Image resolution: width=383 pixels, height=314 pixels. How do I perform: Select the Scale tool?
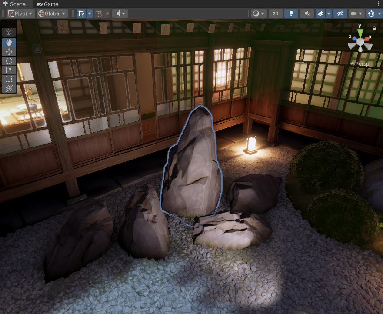click(x=9, y=70)
